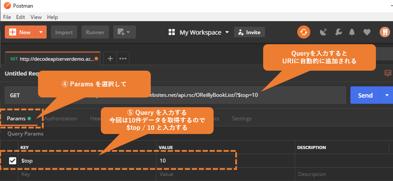Switch to the Authorization tab
This screenshot has height=181, width=393.
(61, 118)
